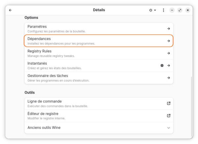Select the Registry Rules entry

(x=99, y=53)
